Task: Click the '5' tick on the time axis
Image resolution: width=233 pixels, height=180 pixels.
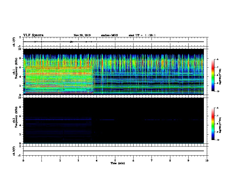Action: pyautogui.click(x=115, y=161)
